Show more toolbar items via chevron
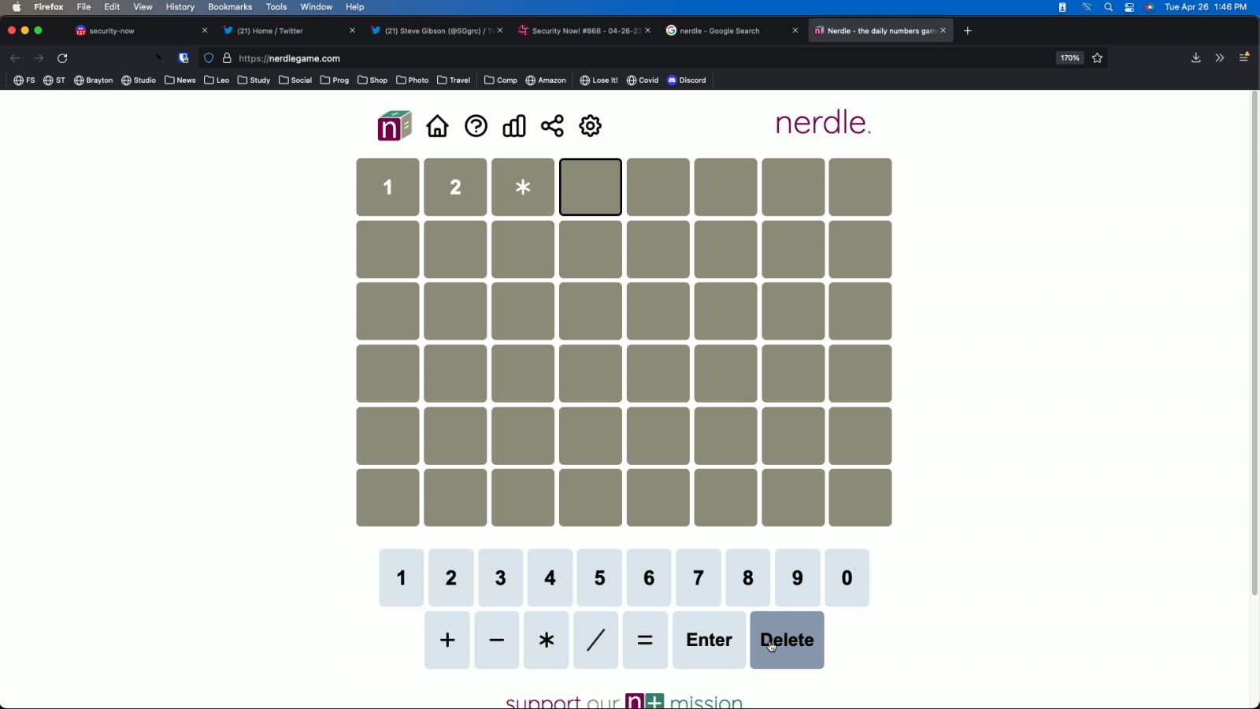 [1219, 58]
